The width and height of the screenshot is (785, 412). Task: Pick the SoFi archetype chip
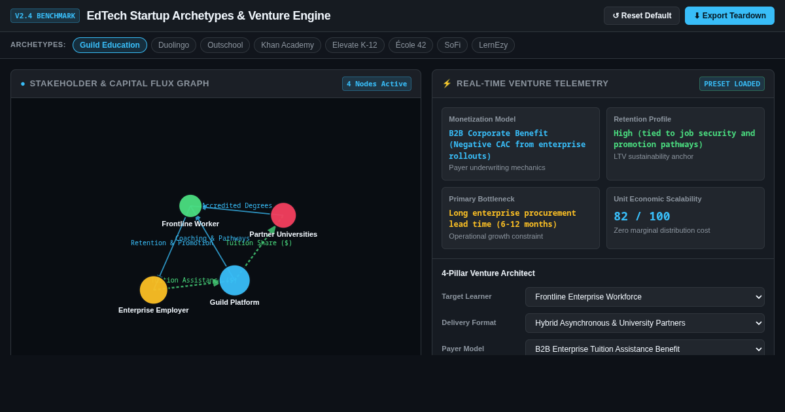click(453, 45)
